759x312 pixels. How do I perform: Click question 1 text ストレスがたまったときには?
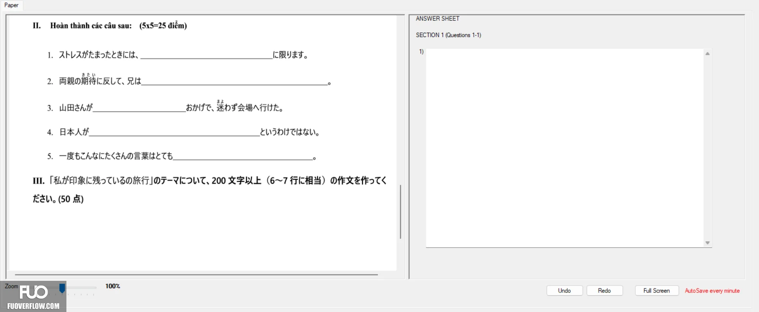[98, 55]
